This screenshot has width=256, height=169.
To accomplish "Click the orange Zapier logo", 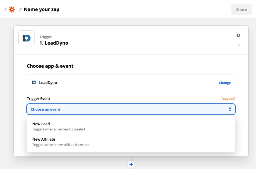I will pos(12,9).
